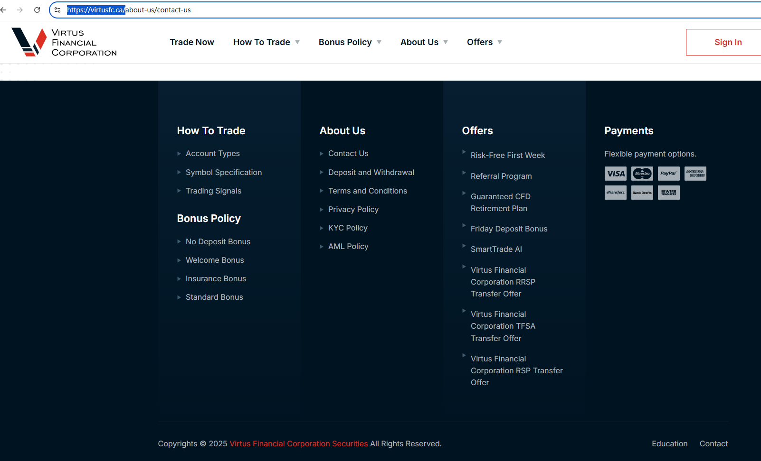Open How To Trade navigation menu
This screenshot has width=761, height=461.
262,42
